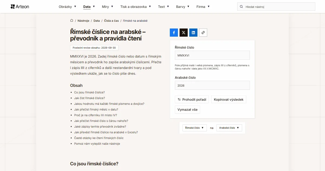Focus the Hledat nástroj search field
The width and height of the screenshot is (325, 171).
point(276,7)
